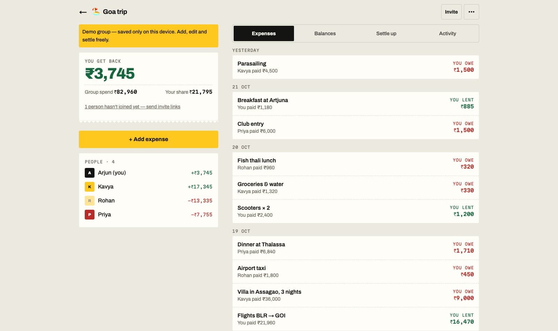Click the 19 OCT date header
The width and height of the screenshot is (558, 331).
(241, 231)
